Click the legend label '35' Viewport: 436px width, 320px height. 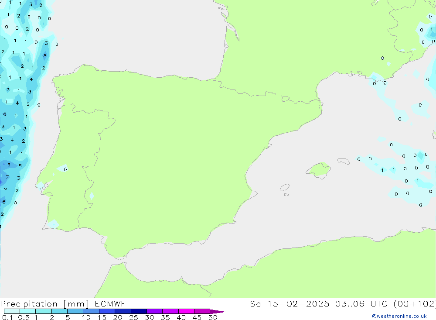point(165,317)
